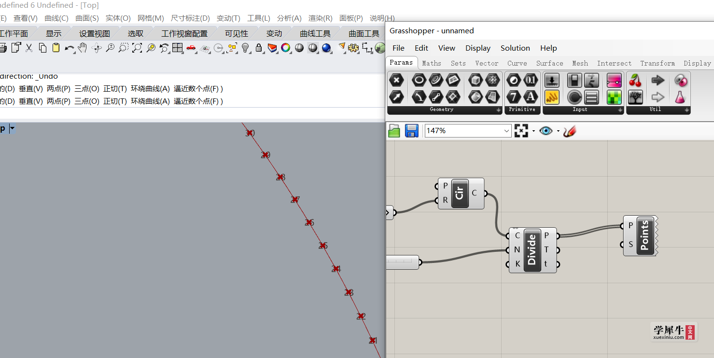714x358 pixels.
Task: Open Grasshopper sketch tool with red pen
Action: (x=570, y=131)
